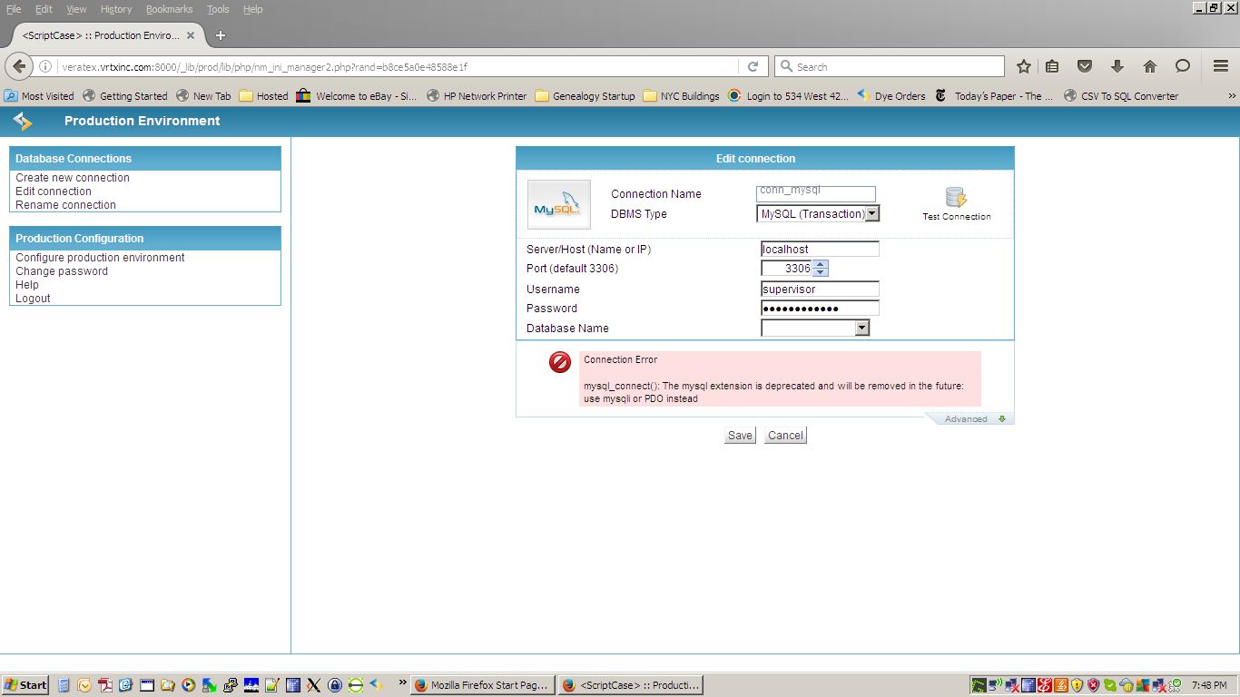Screen dimensions: 1240x697
Task: Open the DBMS Type dropdown
Action: (871, 214)
